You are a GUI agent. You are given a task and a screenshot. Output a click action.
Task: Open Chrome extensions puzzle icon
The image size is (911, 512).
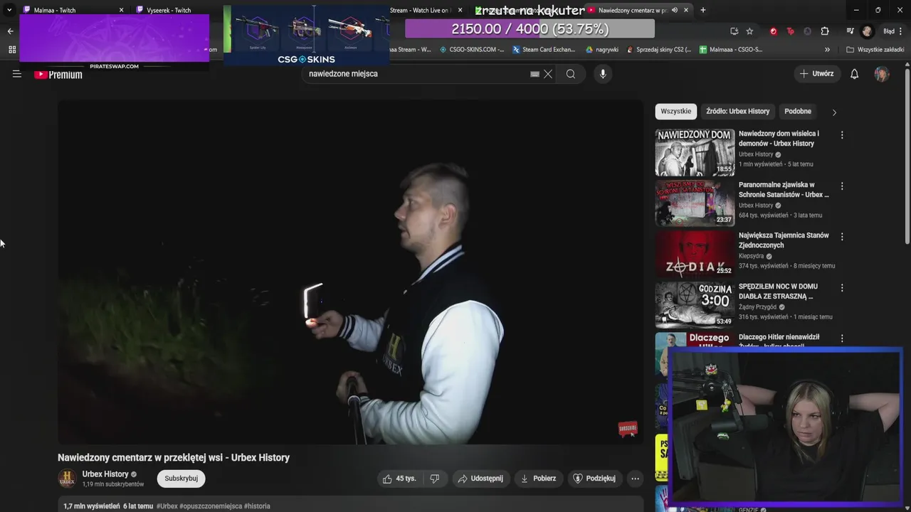click(825, 31)
